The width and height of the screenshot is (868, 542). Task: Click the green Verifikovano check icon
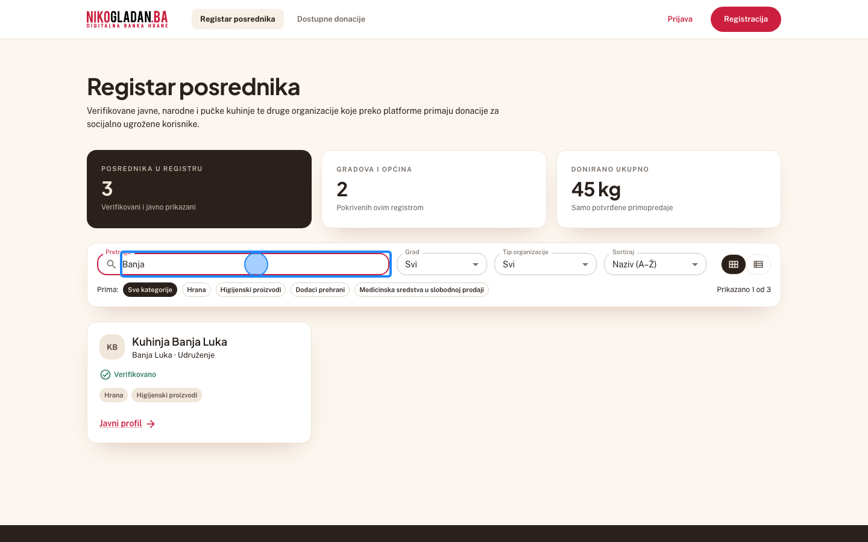(x=105, y=375)
